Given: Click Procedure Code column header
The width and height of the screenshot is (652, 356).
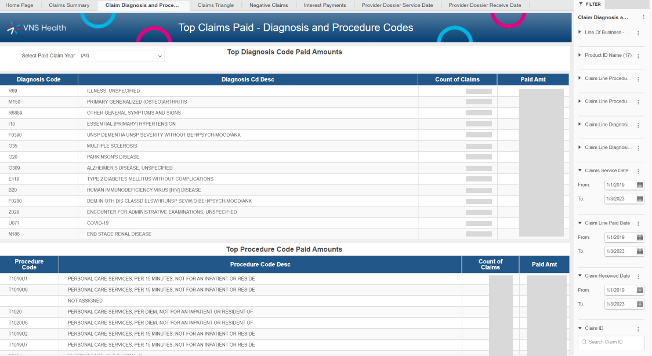Looking at the screenshot, I should (29, 264).
